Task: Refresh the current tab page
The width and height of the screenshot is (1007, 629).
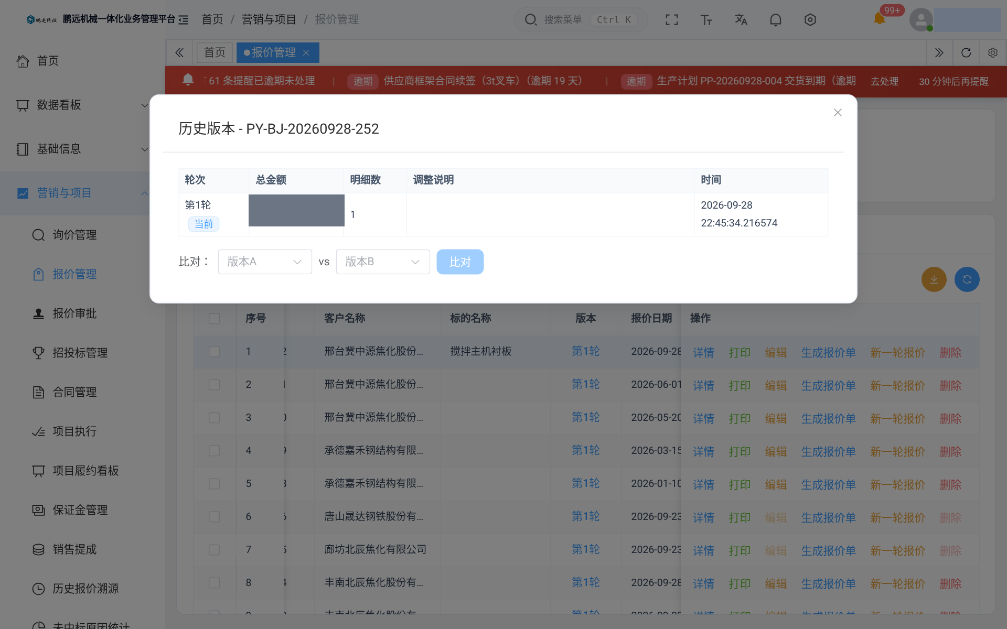Action: 966,52
